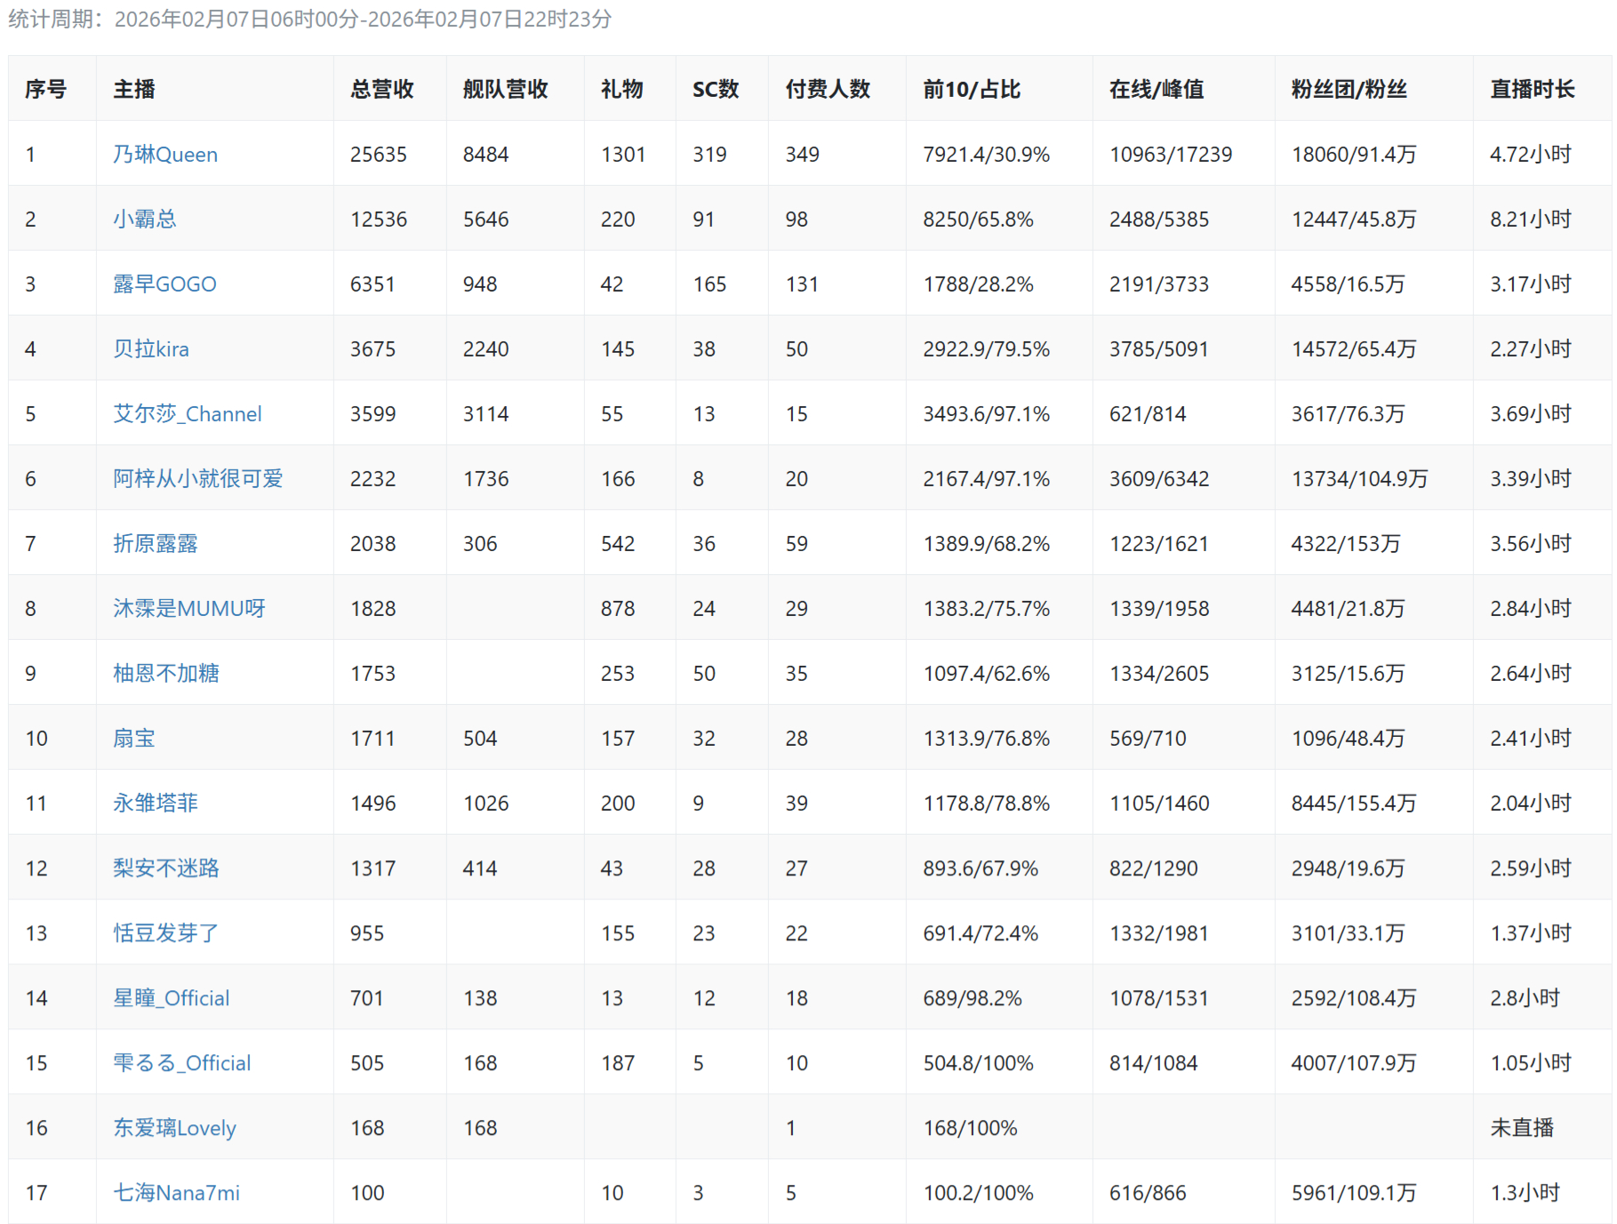
Task: Click the 小霸总 streamer link
Action: point(144,220)
